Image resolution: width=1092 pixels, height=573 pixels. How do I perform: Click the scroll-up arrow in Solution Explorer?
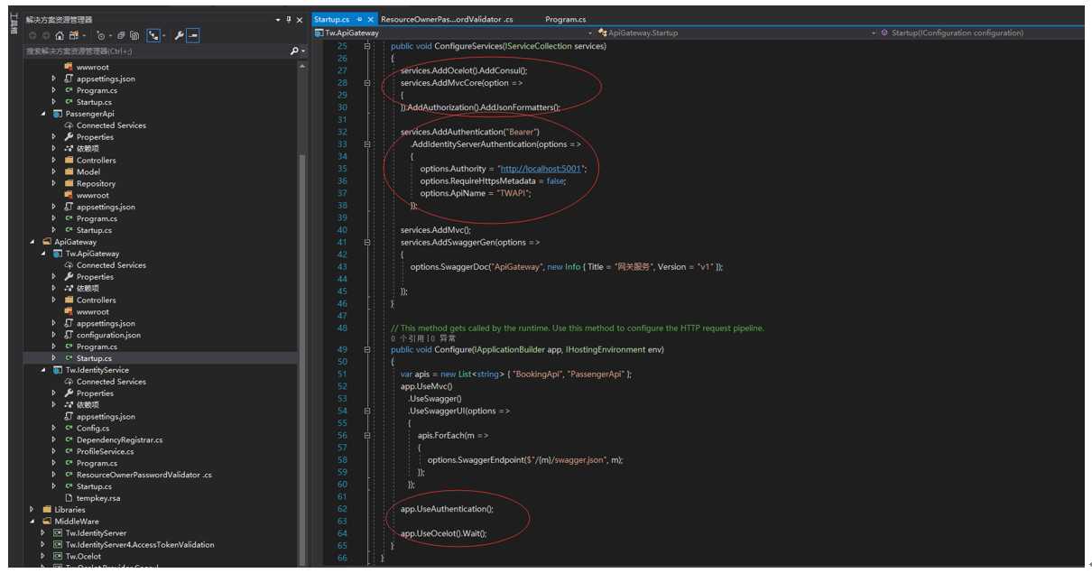point(303,65)
